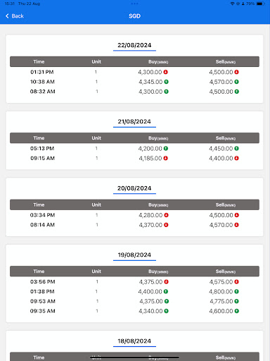Tap the SGD page title

click(x=134, y=16)
